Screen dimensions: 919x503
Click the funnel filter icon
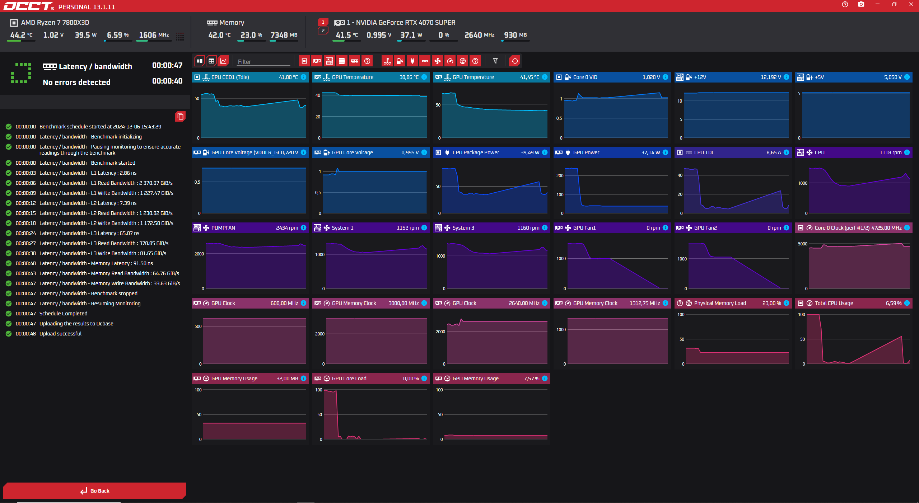click(x=495, y=61)
